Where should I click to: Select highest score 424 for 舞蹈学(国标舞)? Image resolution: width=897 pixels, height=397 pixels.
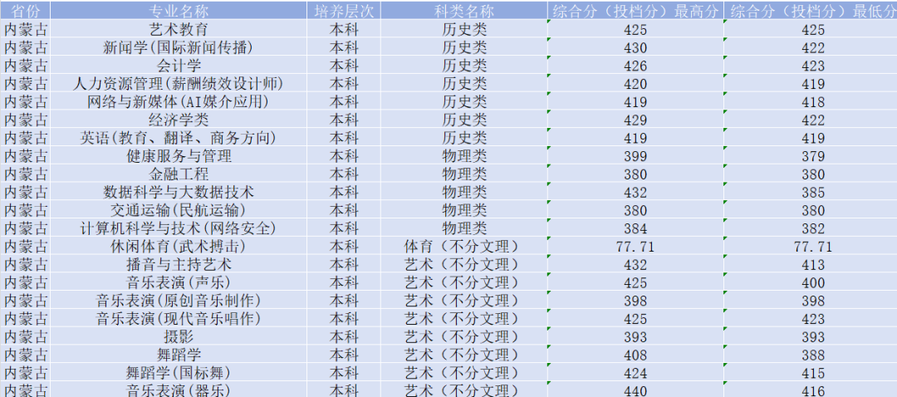635,373
